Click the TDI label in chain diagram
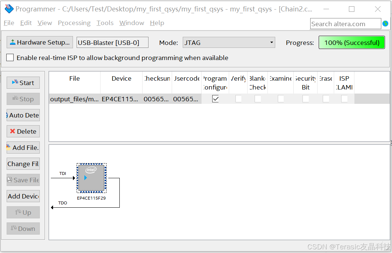The width and height of the screenshot is (392, 253). 63,173
